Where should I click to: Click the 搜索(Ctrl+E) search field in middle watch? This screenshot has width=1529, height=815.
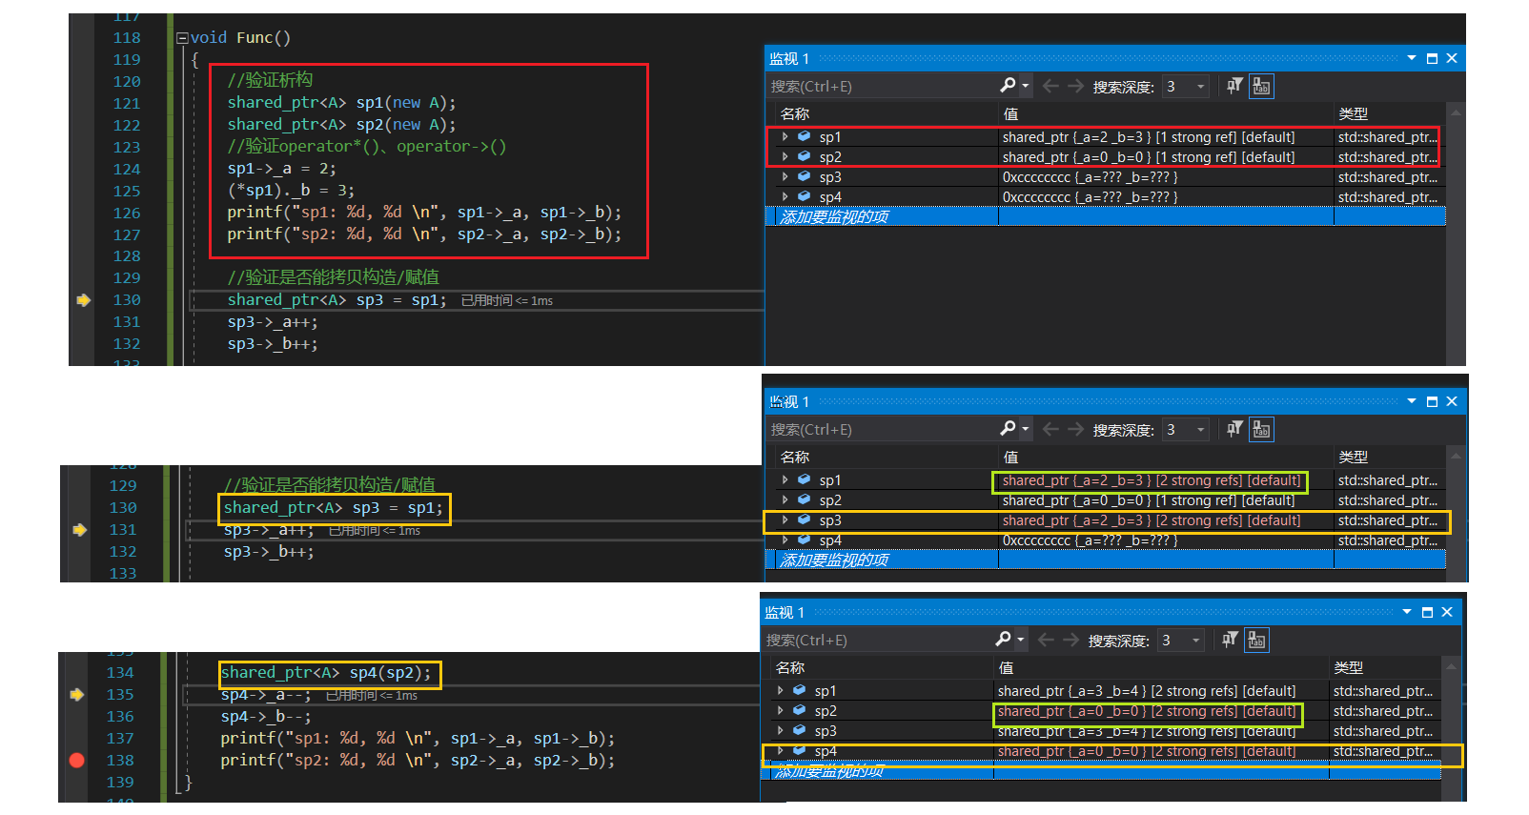pos(882,429)
